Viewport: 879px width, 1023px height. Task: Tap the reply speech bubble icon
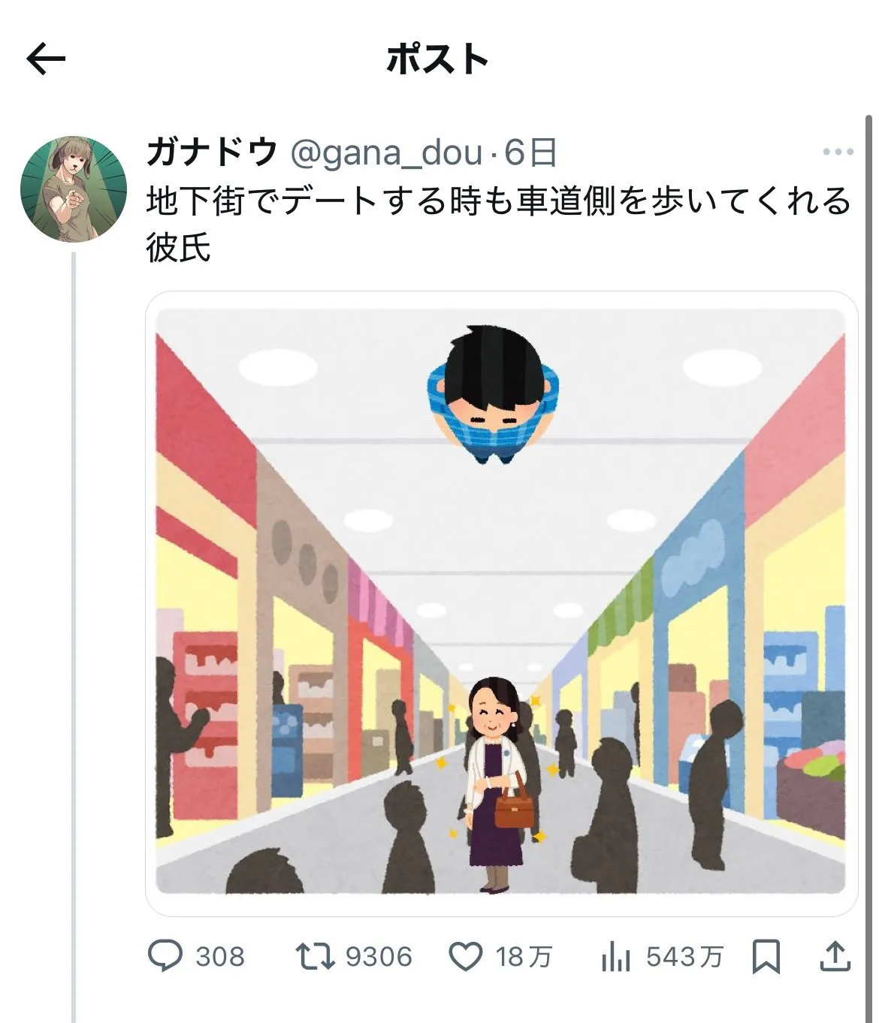[165, 955]
